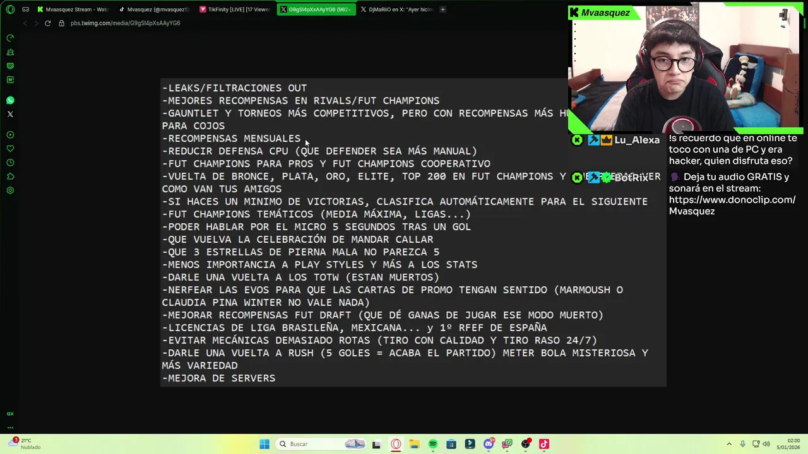Go forward to the next page

tap(37, 23)
